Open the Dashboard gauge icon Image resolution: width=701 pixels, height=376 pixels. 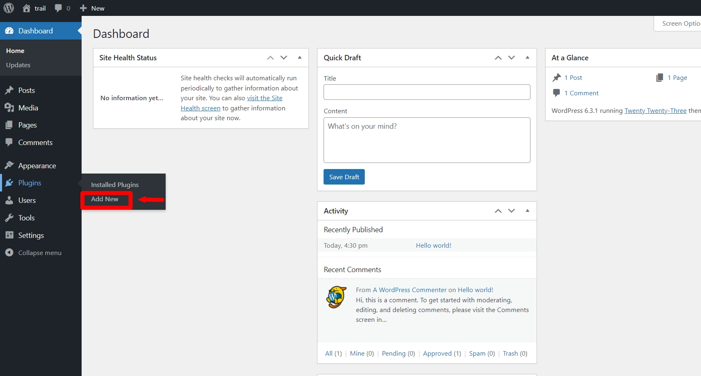point(10,31)
